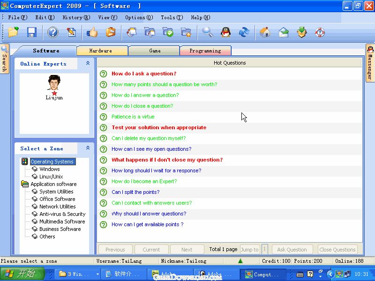
Task: Click the Jump to button
Action: click(x=250, y=250)
